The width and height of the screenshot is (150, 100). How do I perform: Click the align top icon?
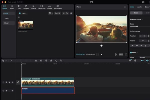pos(146,46)
